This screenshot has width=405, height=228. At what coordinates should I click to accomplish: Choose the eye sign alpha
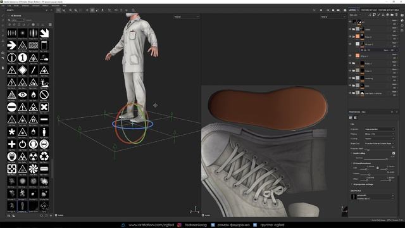(23, 94)
